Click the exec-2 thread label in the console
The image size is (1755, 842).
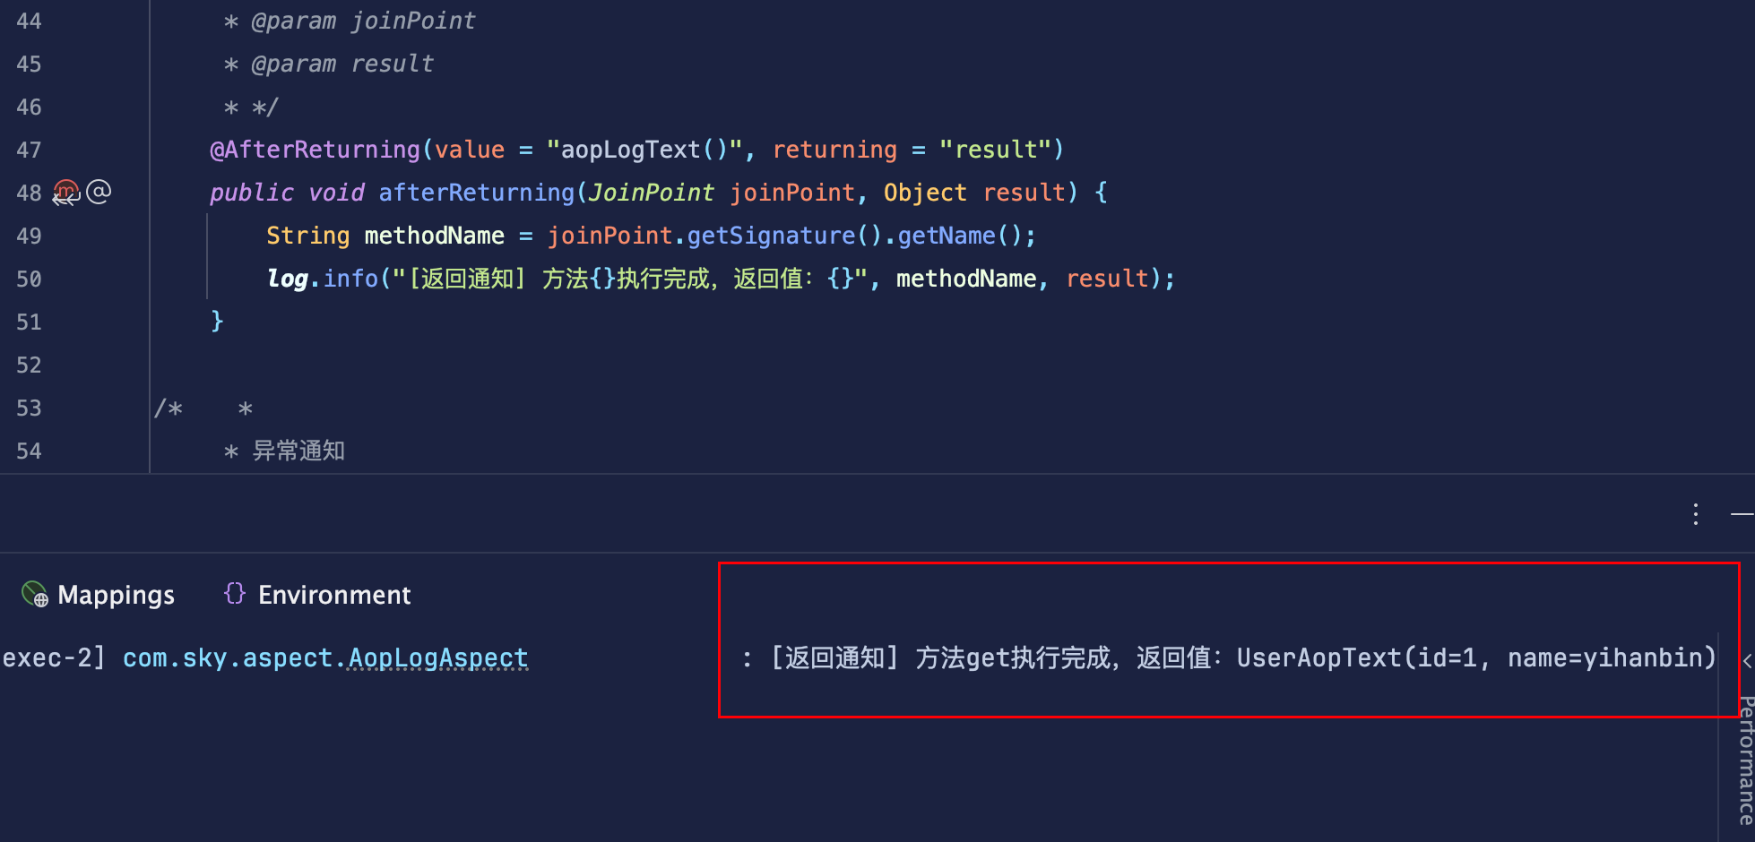39,657
